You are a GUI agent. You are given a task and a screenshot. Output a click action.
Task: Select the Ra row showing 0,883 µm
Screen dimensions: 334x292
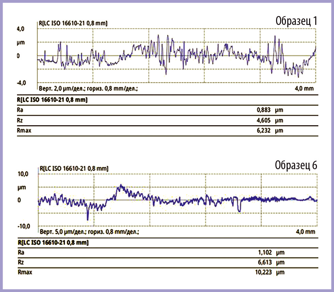(167, 110)
